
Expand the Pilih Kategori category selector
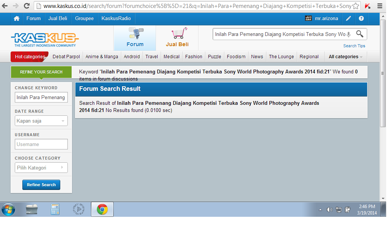[x=41, y=168]
